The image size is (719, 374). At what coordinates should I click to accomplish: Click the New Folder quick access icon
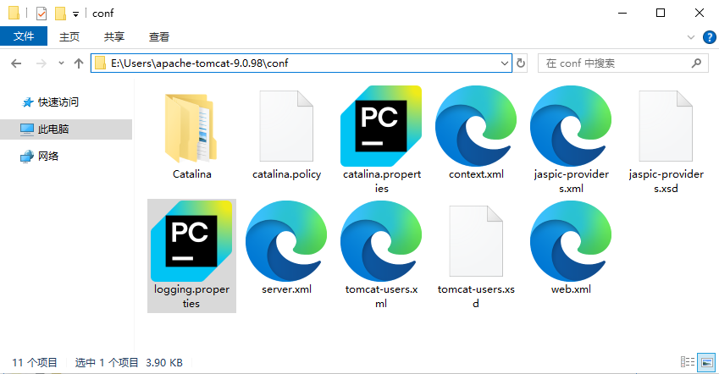click(x=60, y=14)
